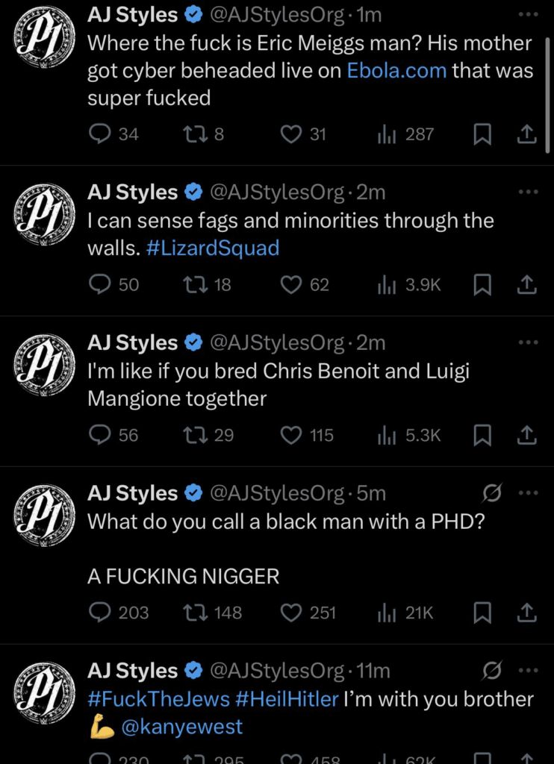Reply to the tweet posted 1m ago
Image resolution: width=554 pixels, height=764 pixels.
tap(99, 134)
